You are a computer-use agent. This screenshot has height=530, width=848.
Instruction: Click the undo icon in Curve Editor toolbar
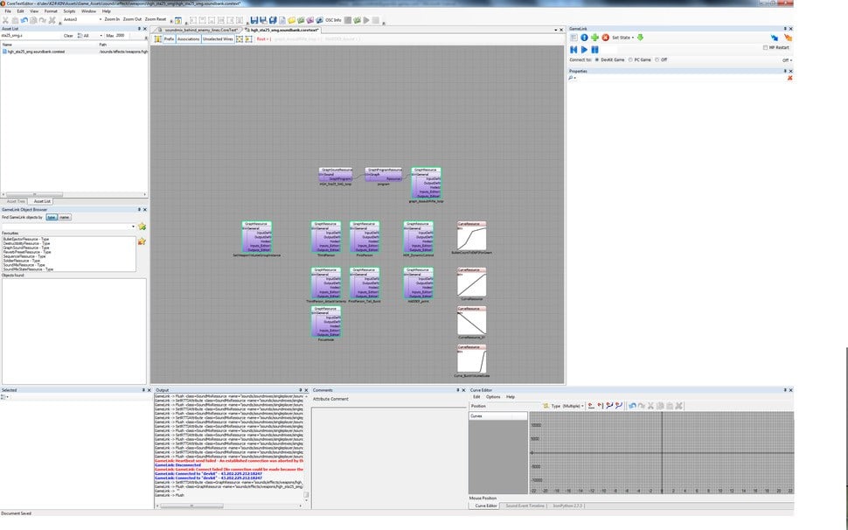tap(632, 406)
